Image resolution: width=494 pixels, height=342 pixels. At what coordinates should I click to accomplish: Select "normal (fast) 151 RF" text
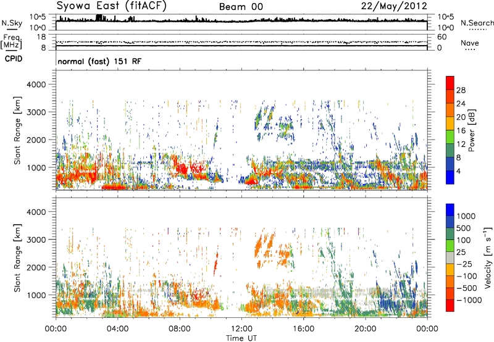tap(99, 61)
